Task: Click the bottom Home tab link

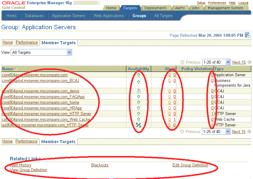Action: coord(7,141)
